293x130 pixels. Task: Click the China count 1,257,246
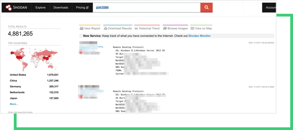tap(53, 81)
